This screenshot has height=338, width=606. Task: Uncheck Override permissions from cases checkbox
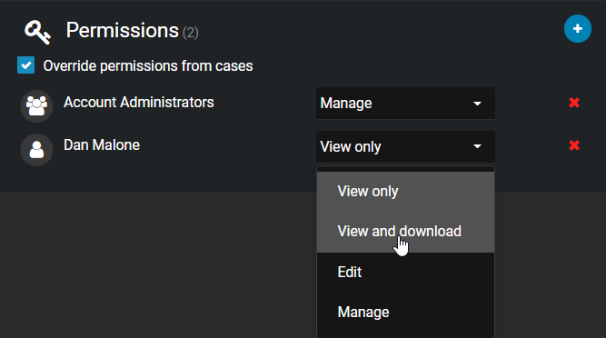26,65
